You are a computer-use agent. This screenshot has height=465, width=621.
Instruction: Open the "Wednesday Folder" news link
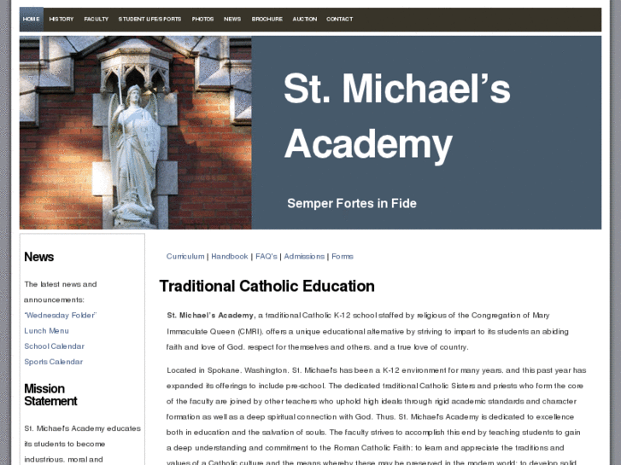[60, 316]
